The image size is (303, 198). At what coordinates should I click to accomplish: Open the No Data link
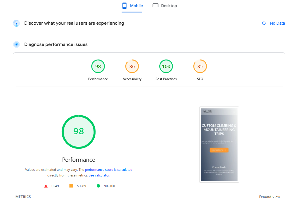277,23
